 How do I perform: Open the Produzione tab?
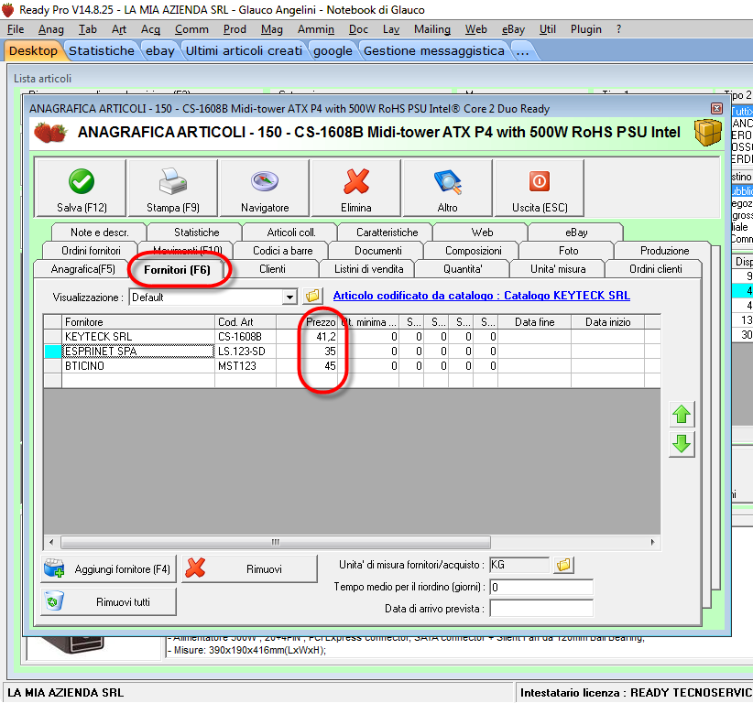coord(664,251)
